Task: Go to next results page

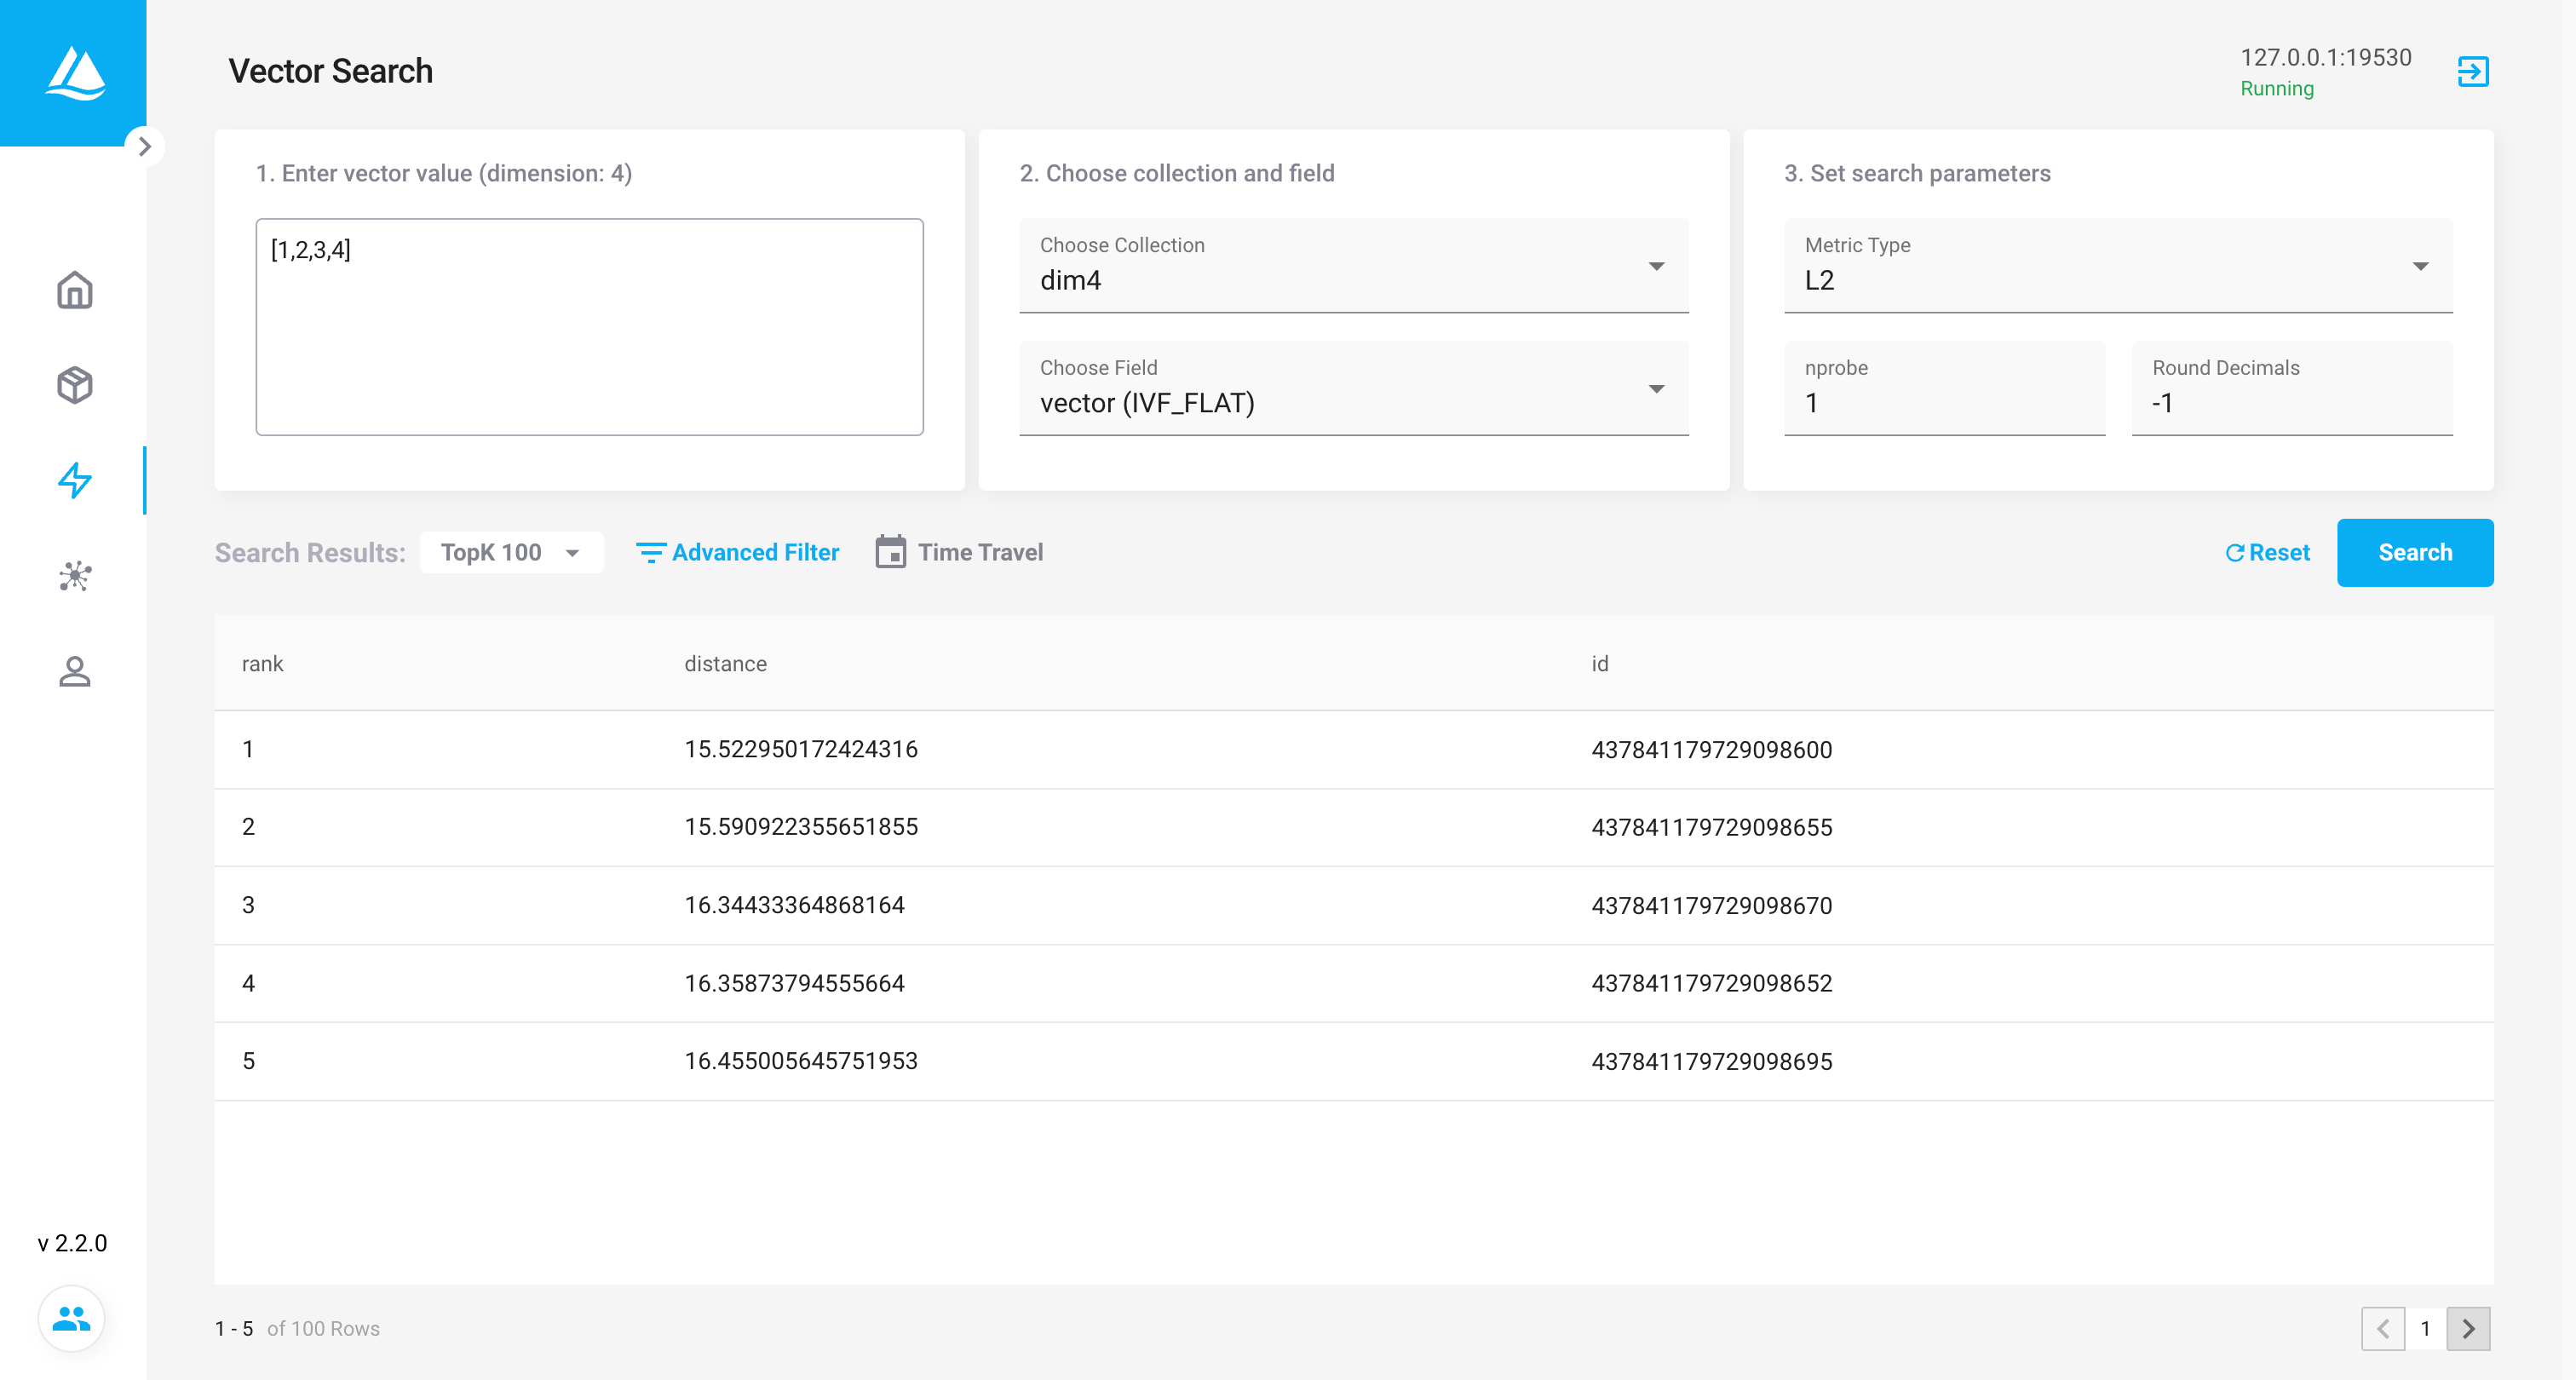Action: coord(2467,1328)
